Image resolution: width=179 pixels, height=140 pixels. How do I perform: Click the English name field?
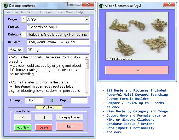pos(58,27)
